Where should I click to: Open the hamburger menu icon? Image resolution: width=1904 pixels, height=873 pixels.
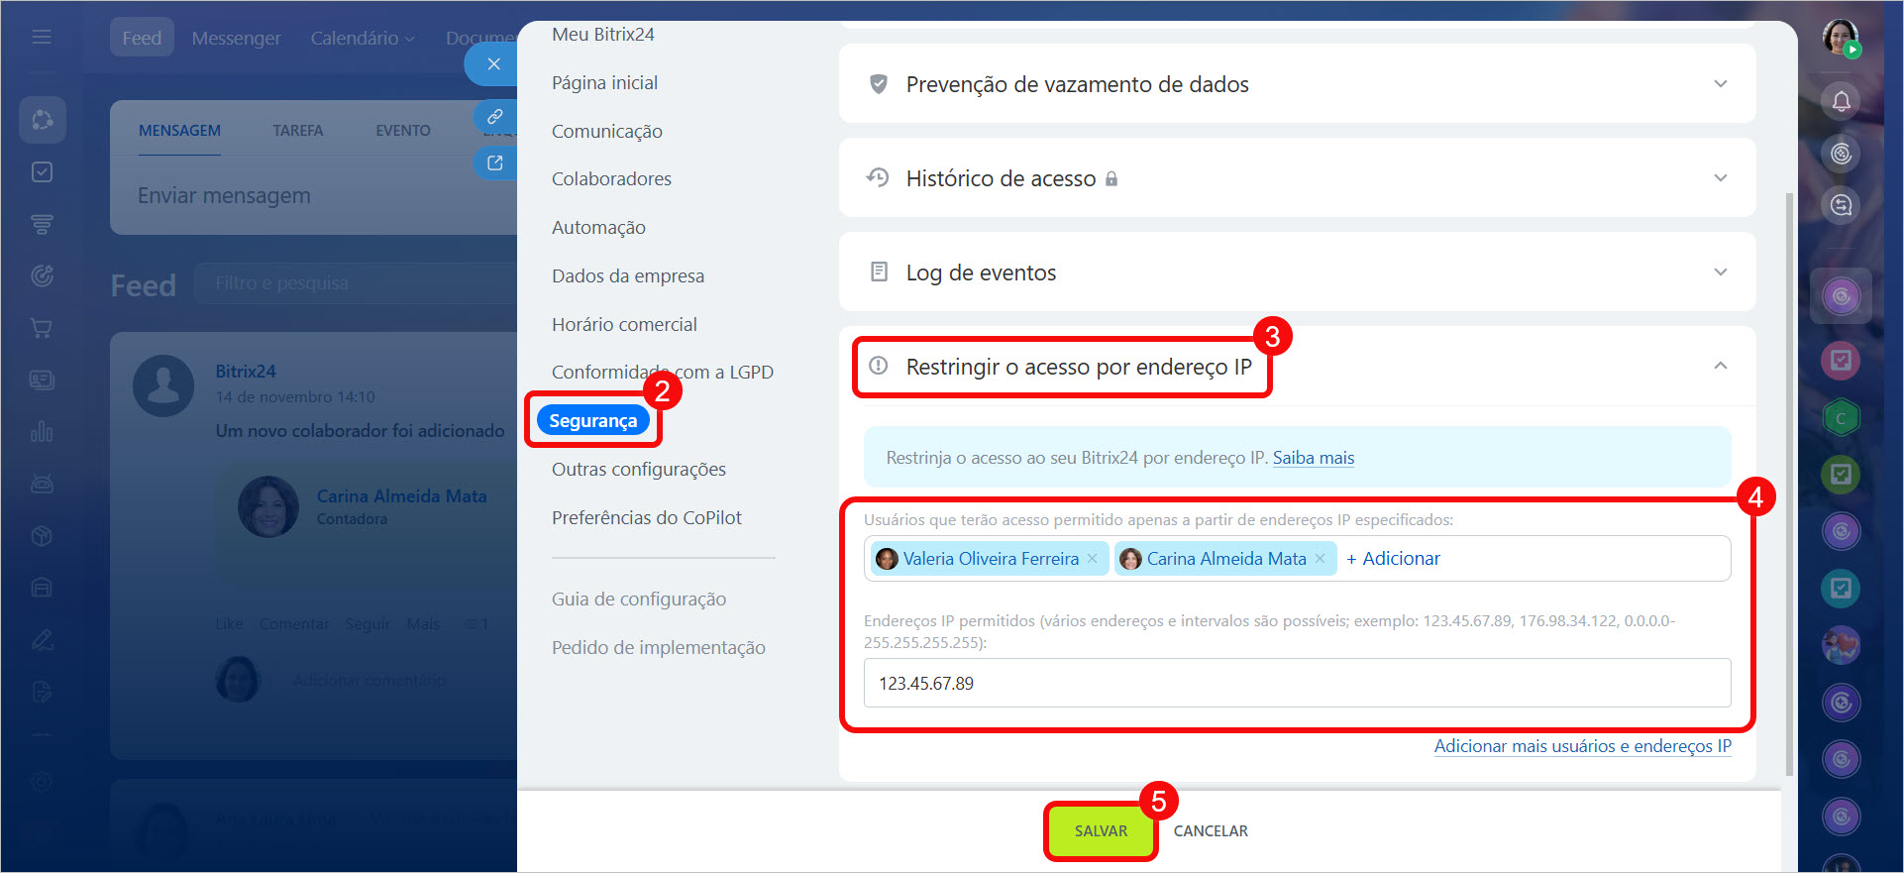[x=42, y=37]
